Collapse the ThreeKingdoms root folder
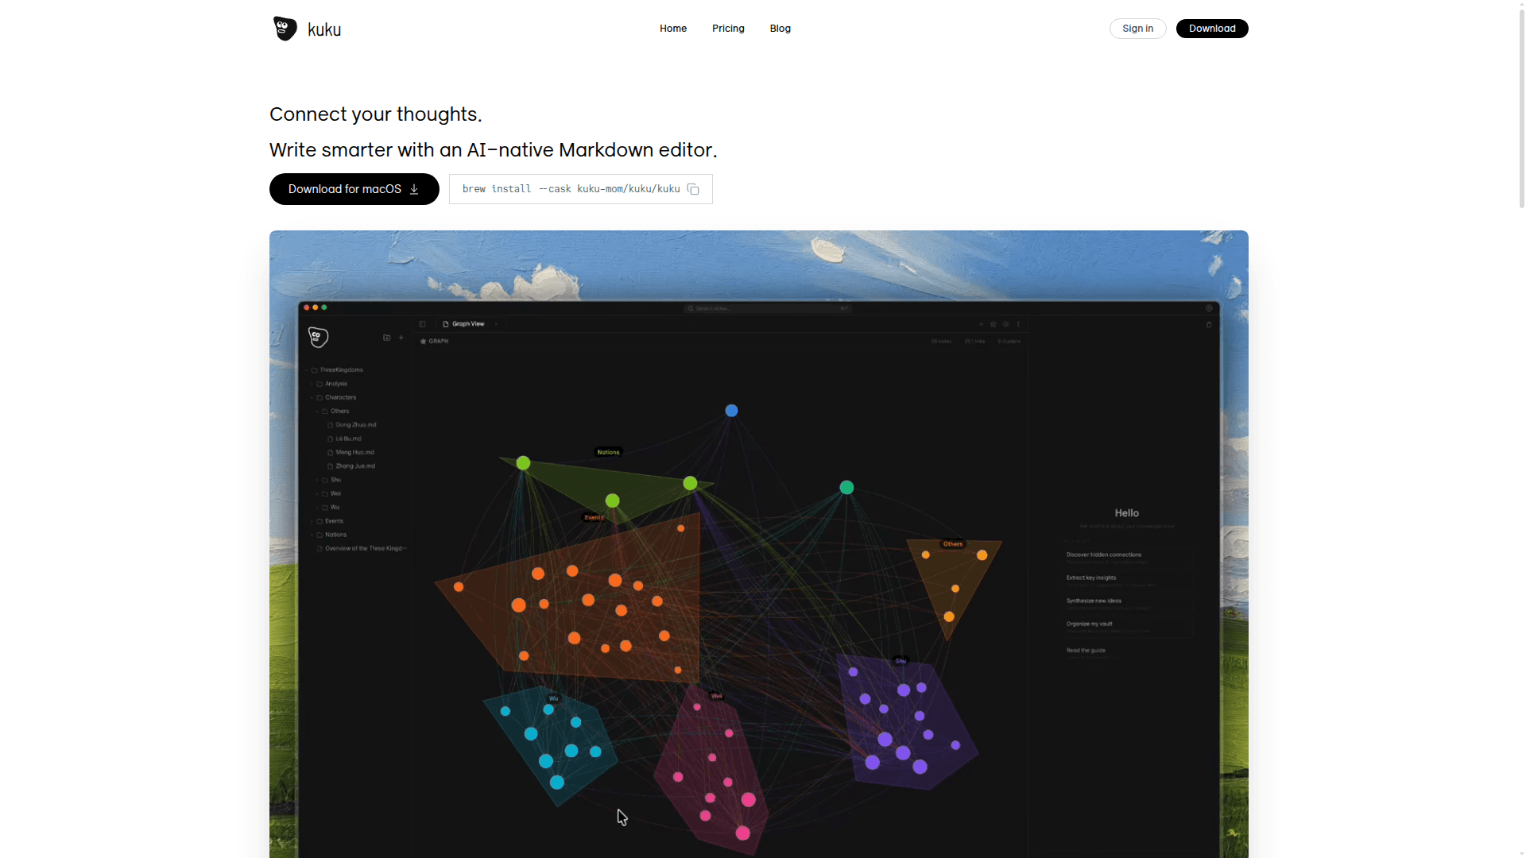Viewport: 1526px width, 858px height. [x=307, y=370]
